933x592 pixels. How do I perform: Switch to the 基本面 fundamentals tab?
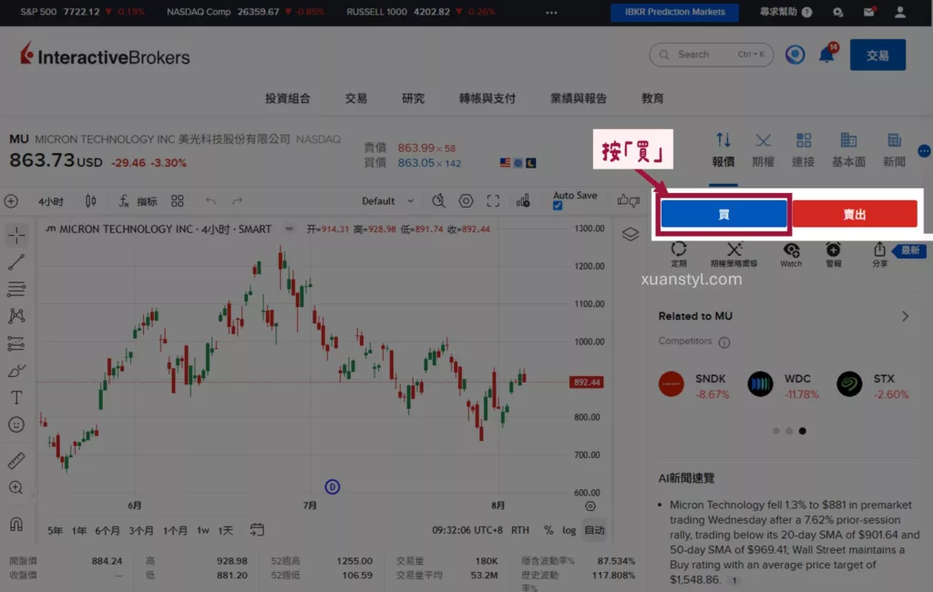point(848,150)
